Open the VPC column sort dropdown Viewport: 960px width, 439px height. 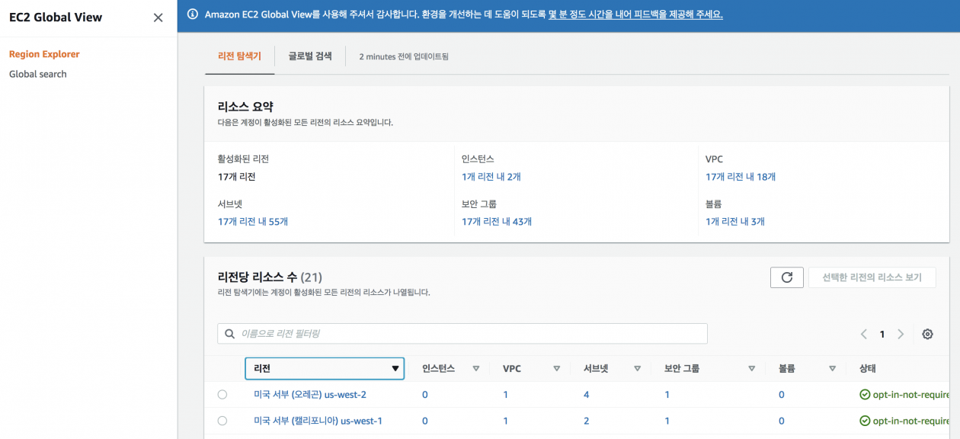[x=557, y=368]
